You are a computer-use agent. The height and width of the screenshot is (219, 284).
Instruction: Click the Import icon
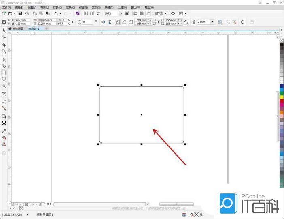pyautogui.click(x=86, y=13)
